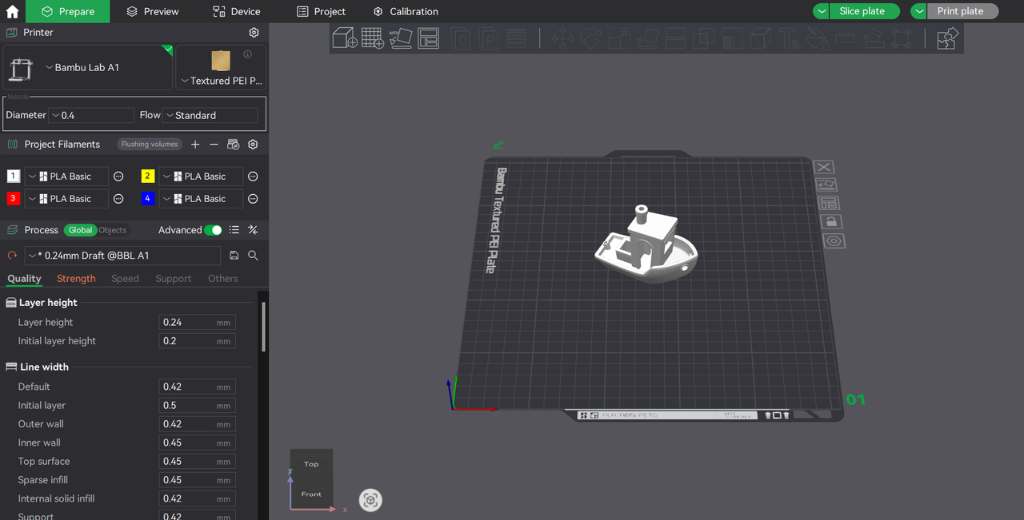Click Arrange all objects in top toolbar

click(428, 38)
